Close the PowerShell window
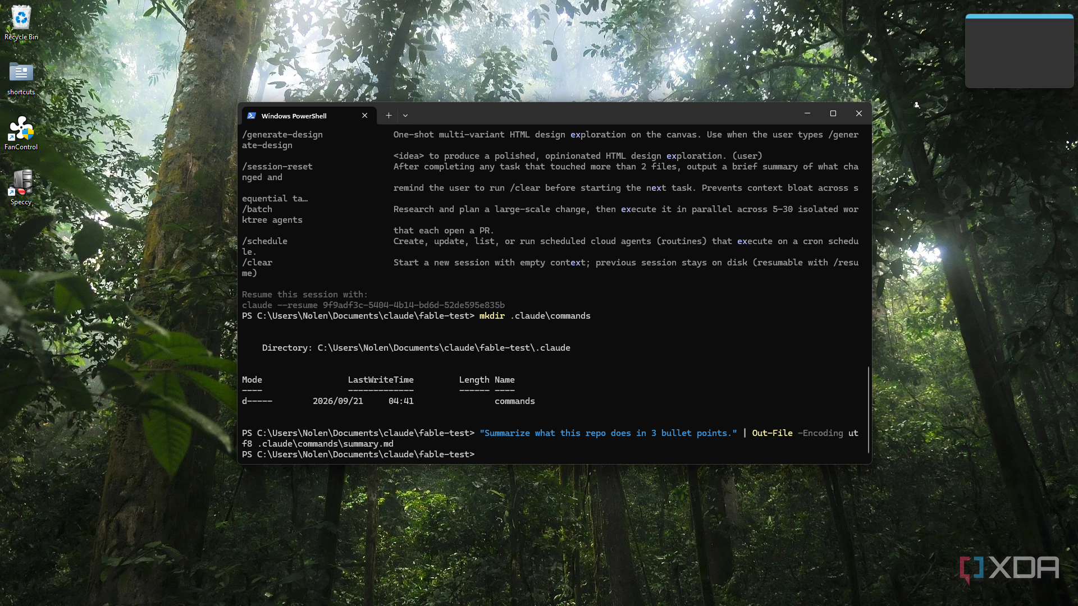Screen dimensions: 1078x606 pos(859,113)
